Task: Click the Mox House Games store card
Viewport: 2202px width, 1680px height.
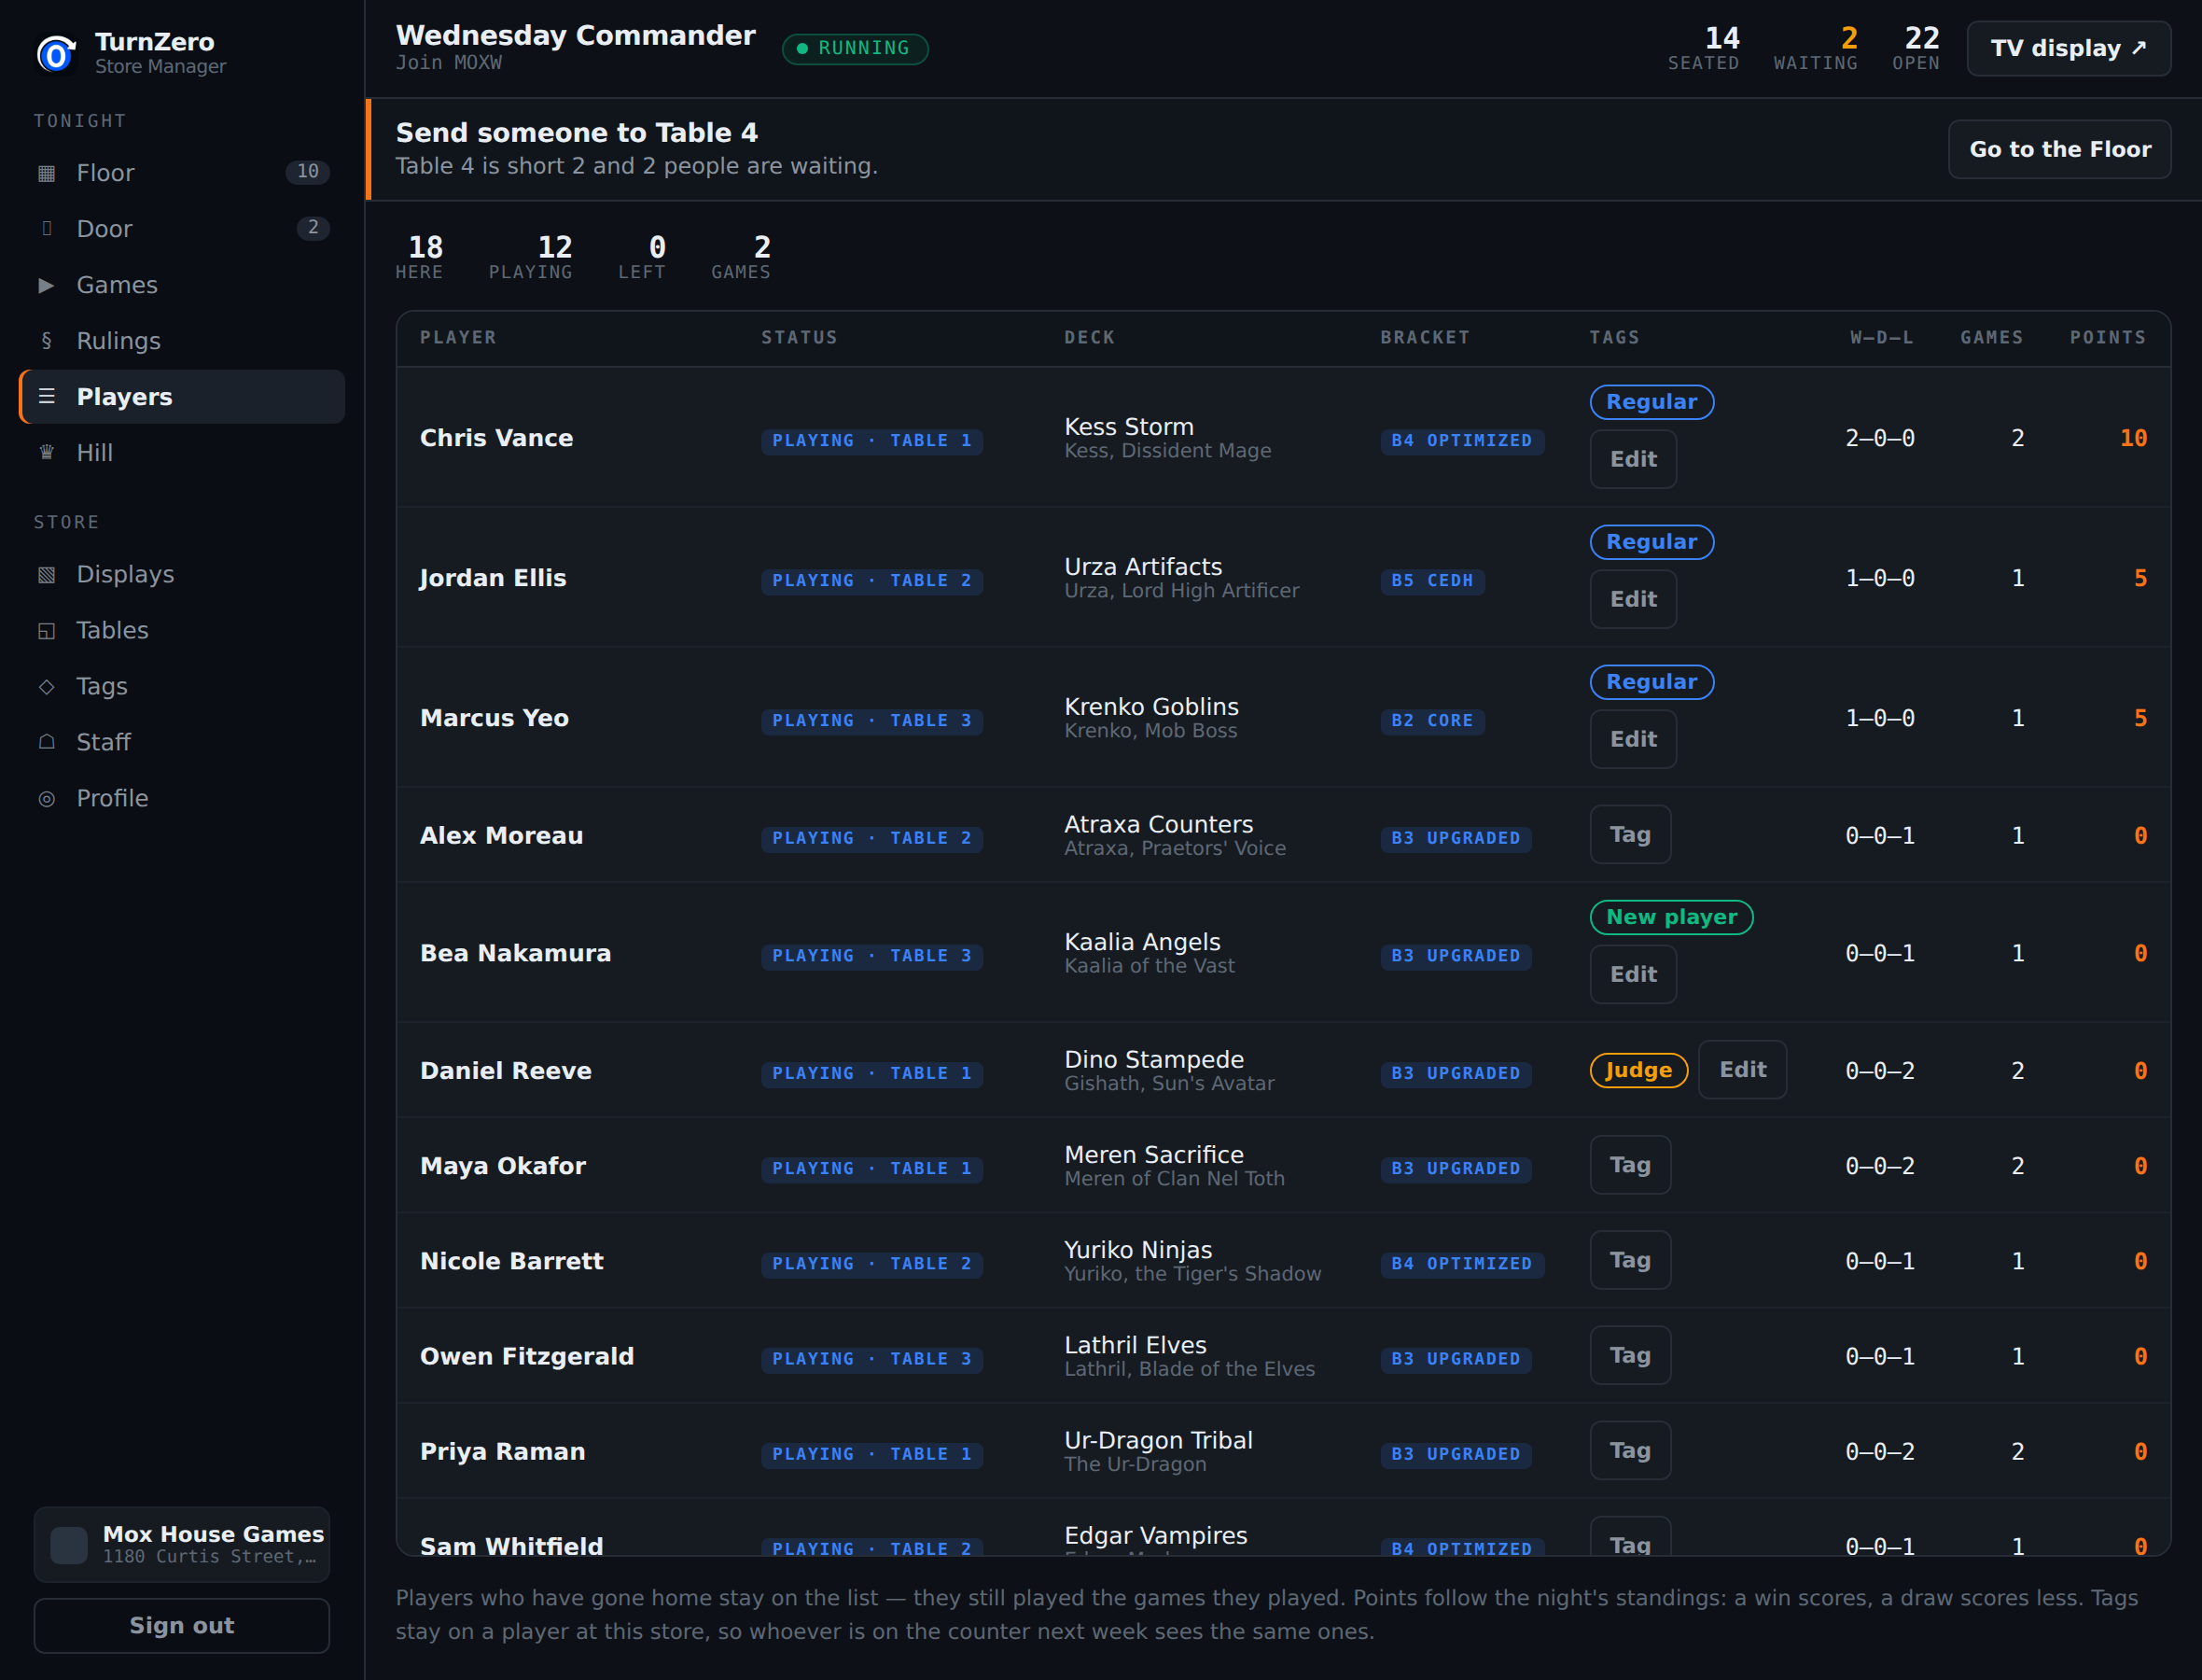Action: tap(182, 1545)
